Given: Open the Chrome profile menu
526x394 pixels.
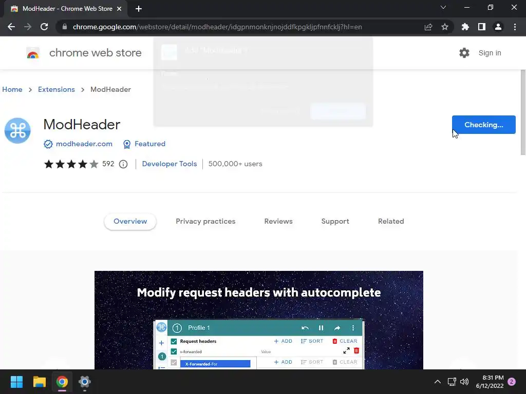Looking at the screenshot, I should coord(498,27).
